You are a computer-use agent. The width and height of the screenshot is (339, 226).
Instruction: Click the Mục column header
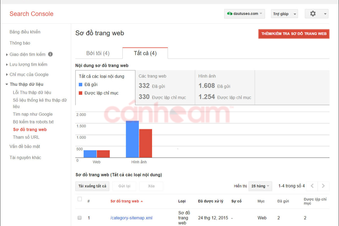pos(261,201)
